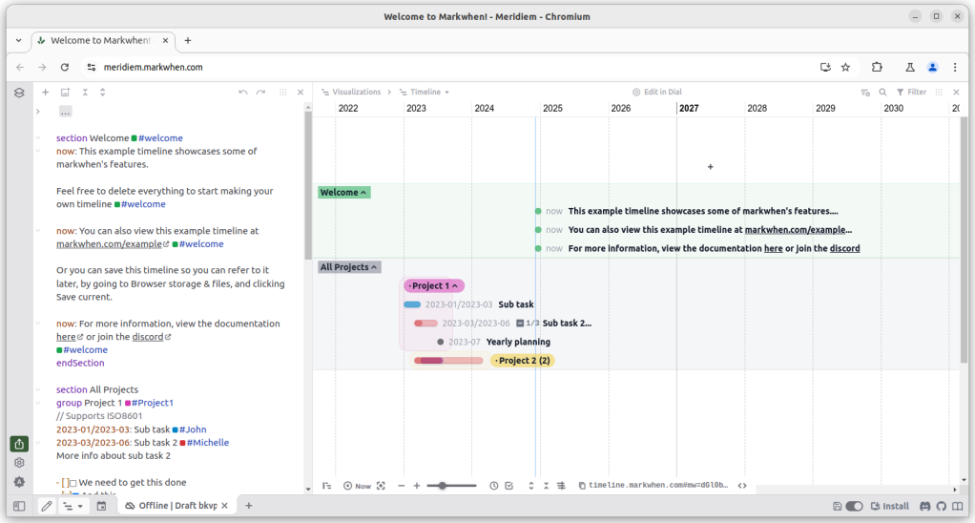Open the markwhen.com/example link in timeline

point(795,229)
